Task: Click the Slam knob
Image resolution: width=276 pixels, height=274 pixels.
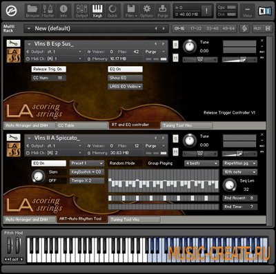Action: click(x=38, y=176)
